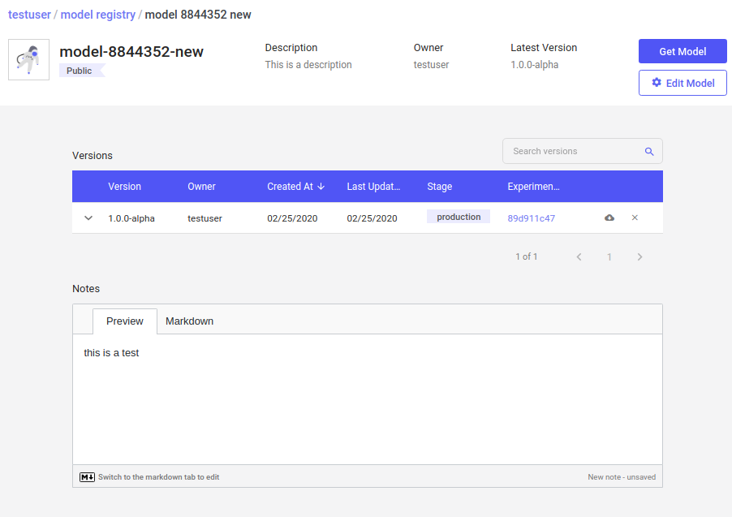Go to next page of versions
The width and height of the screenshot is (732, 517).
(x=639, y=256)
